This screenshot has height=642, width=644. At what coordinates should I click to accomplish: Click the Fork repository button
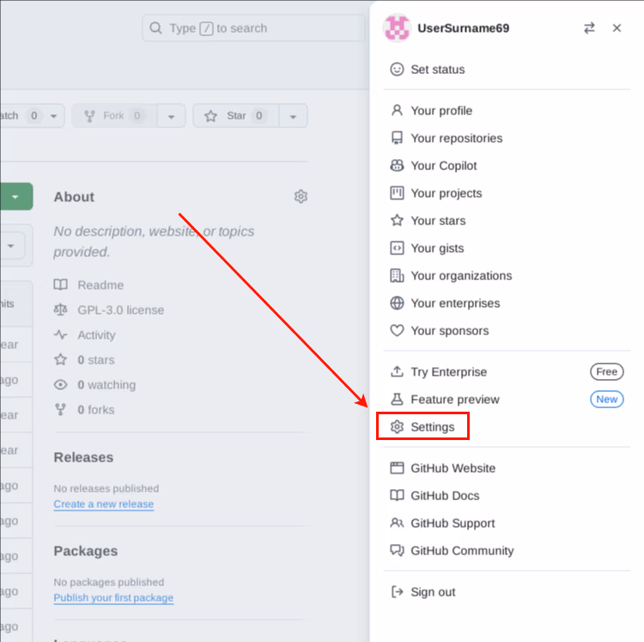pyautogui.click(x=113, y=116)
